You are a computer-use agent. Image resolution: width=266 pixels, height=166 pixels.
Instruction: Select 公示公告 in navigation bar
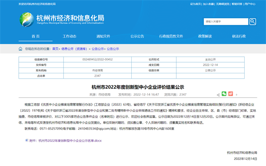(x=137, y=36)
